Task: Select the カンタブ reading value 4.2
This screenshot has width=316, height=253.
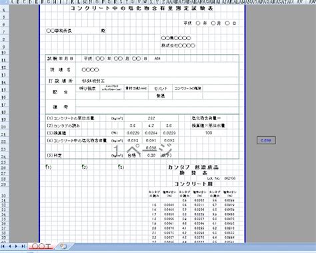Action: [x=151, y=125]
